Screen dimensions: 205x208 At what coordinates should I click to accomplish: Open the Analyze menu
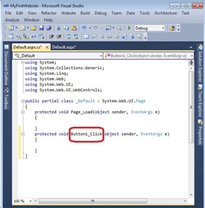(x=12, y=20)
